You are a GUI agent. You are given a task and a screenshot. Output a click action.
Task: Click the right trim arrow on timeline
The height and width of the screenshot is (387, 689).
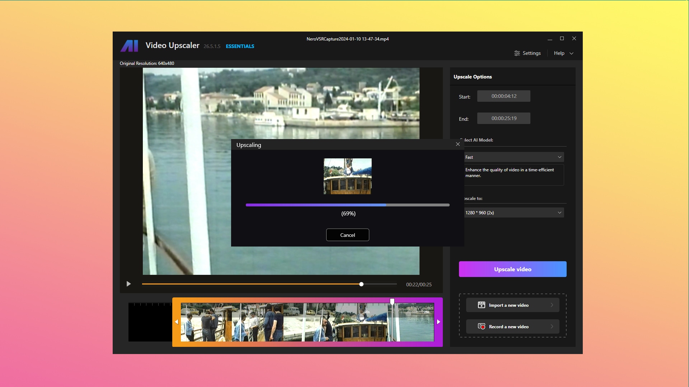[439, 322]
